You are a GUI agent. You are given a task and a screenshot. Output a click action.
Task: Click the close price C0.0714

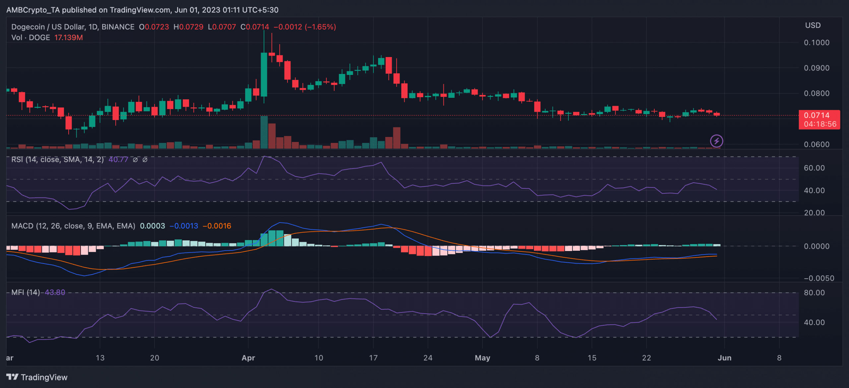coord(255,27)
